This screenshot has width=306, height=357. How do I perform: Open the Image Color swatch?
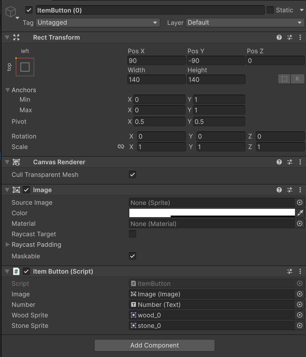point(212,213)
